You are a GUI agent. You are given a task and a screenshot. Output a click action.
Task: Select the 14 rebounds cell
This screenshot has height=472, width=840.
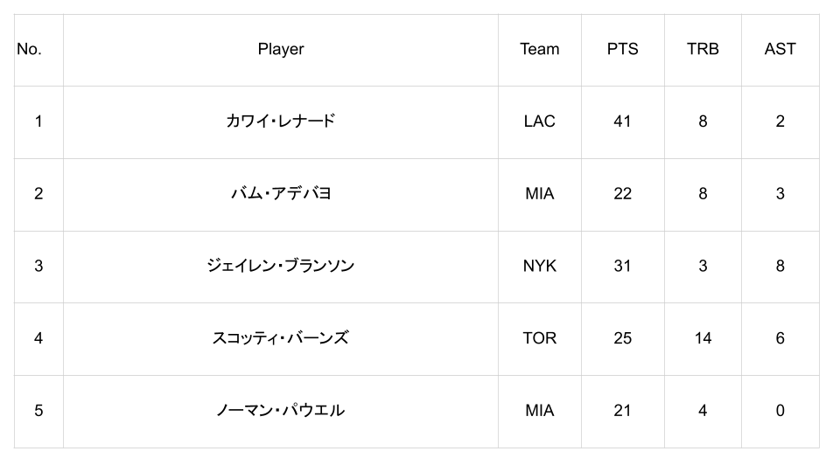pos(703,338)
